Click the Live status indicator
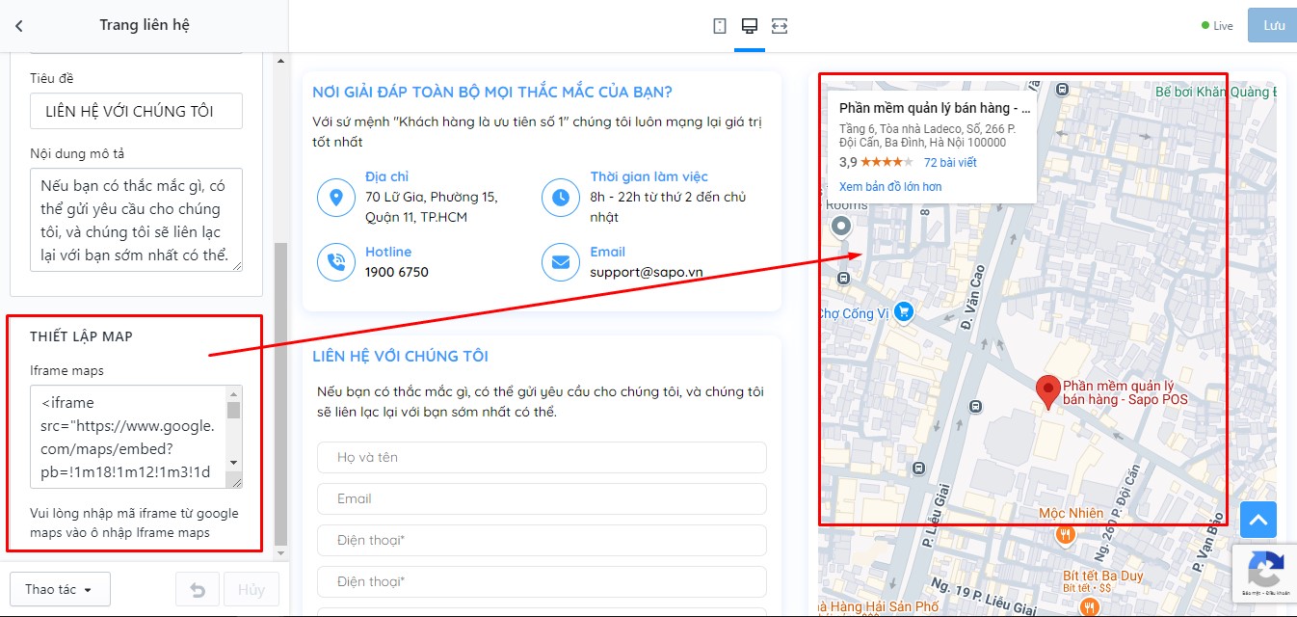Screen dimensions: 1297x617 (x=1217, y=26)
